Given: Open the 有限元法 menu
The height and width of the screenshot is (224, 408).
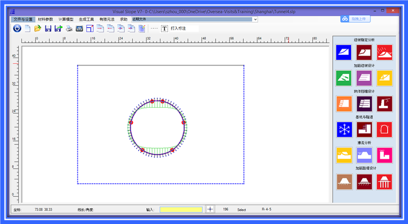Looking at the screenshot, I should click(x=107, y=19).
